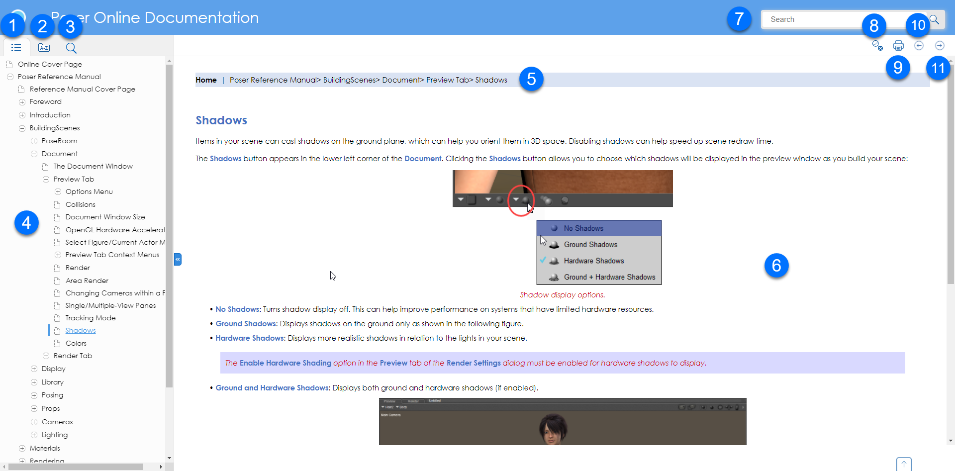Expand the Foreword section

[22, 102]
